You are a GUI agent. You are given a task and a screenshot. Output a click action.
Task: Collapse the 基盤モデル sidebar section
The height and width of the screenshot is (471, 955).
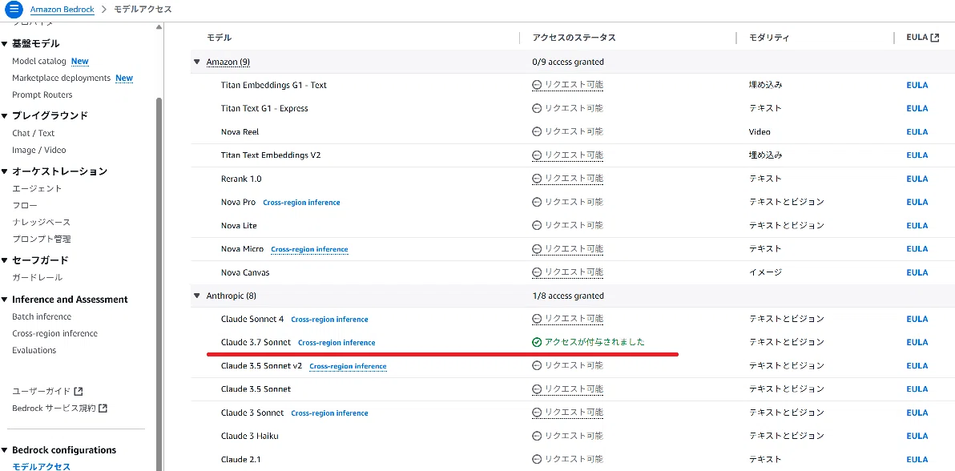(x=4, y=44)
